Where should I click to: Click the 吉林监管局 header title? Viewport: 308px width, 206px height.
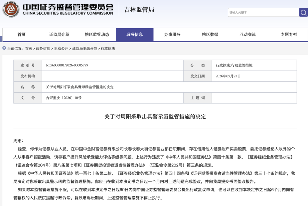point(139,10)
